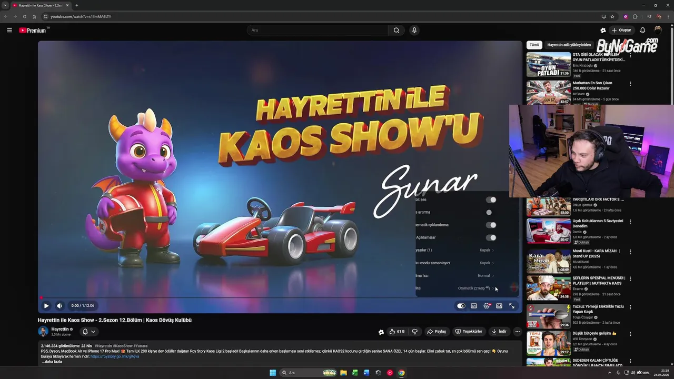Expand subscription notification bell dropdown
Image resolution: width=674 pixels, height=379 pixels.
88,332
